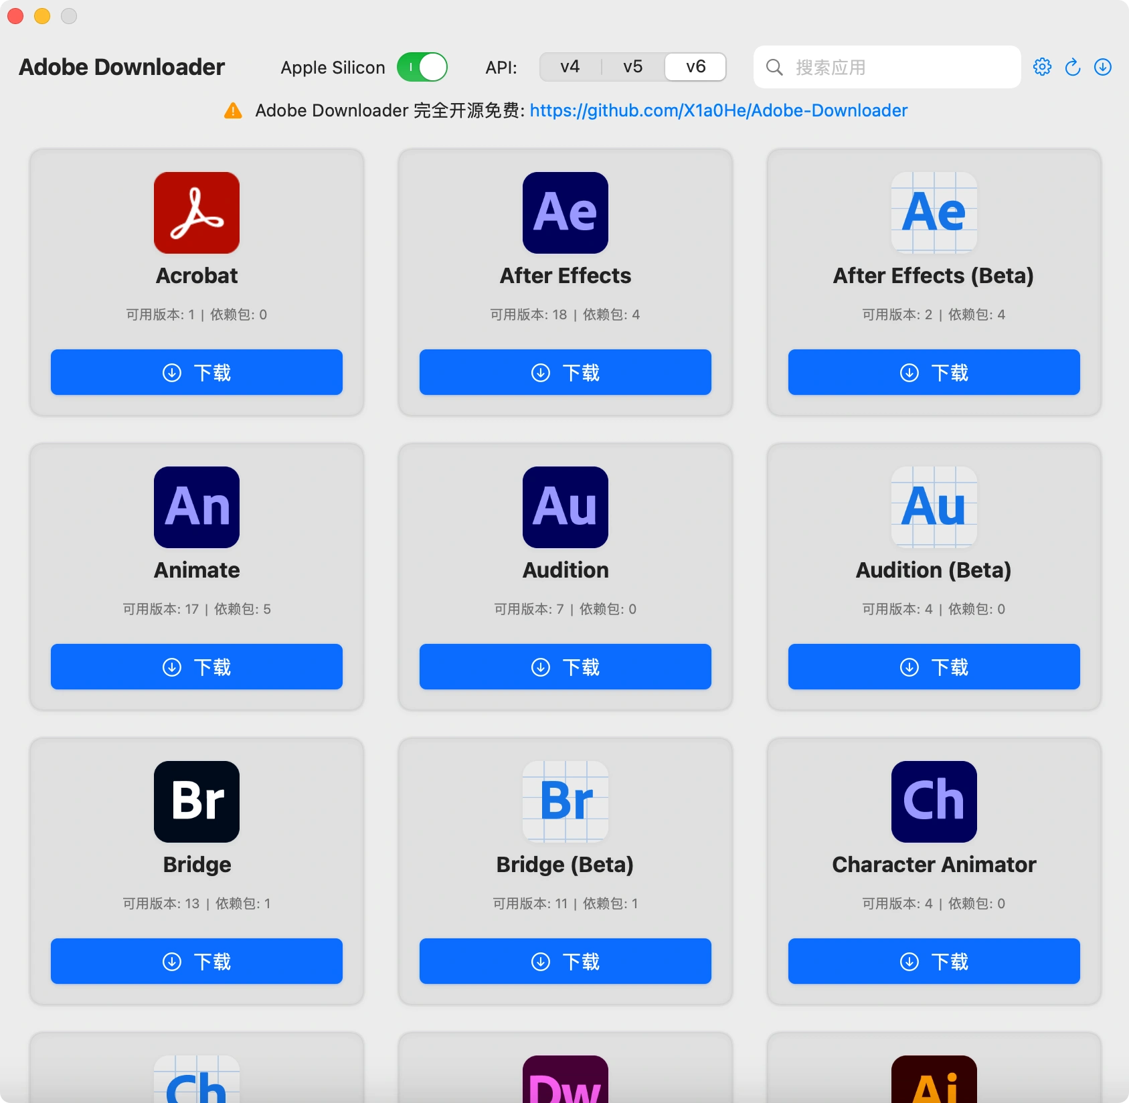
Task: Click the Bridge app icon
Action: coord(197,802)
